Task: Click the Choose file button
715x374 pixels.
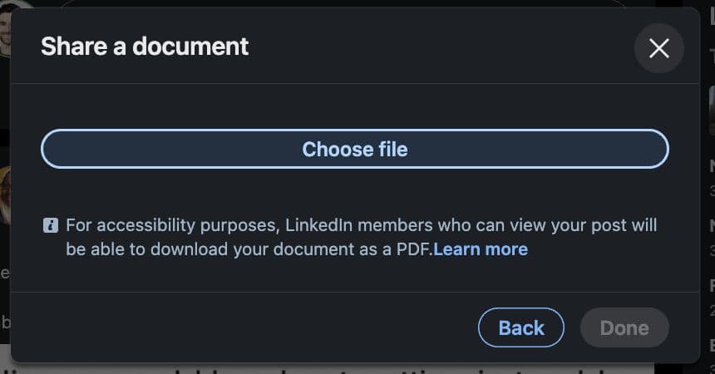Action: coord(355,150)
